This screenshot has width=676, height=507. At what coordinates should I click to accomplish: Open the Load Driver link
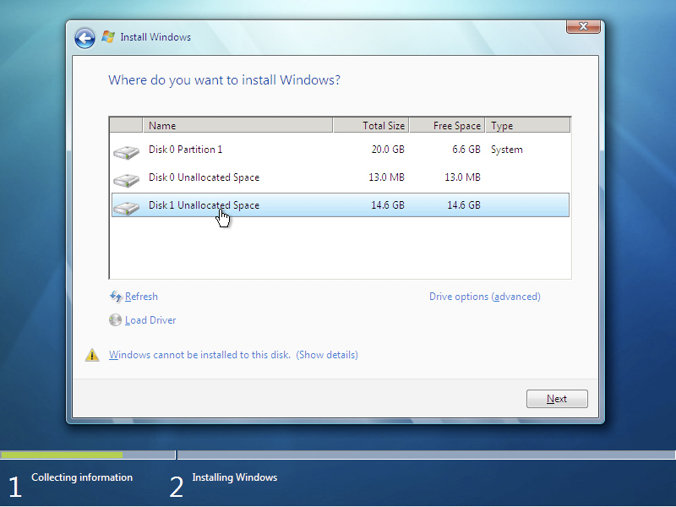coord(150,320)
